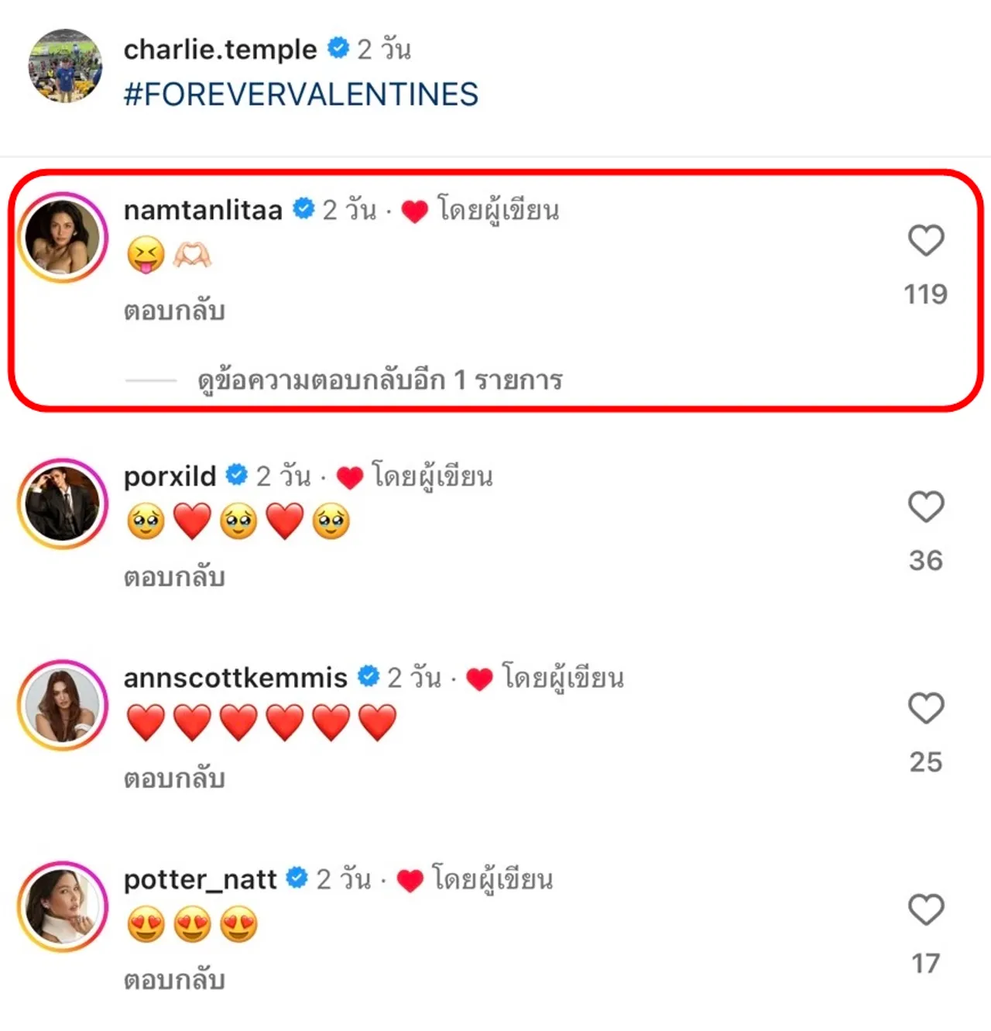Click the heart icon on the author-liked badge

pos(416,209)
